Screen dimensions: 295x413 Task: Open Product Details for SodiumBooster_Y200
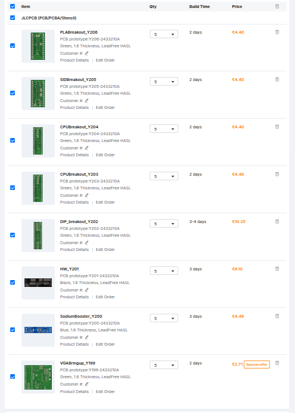(75, 344)
